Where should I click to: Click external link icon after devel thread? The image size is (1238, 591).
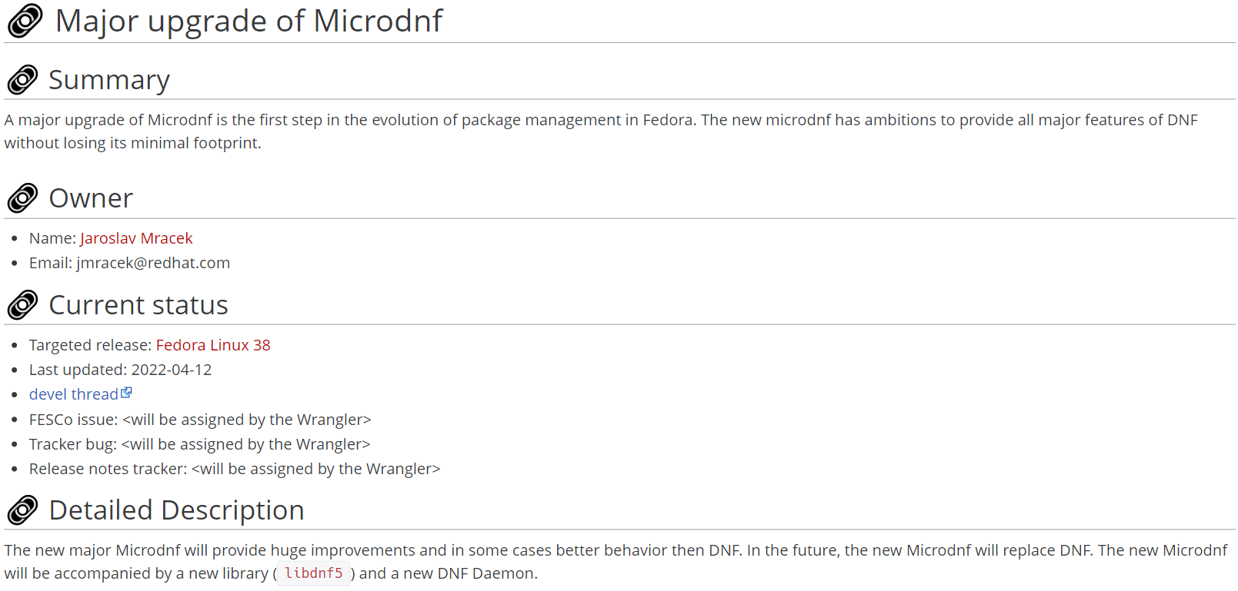[127, 393]
